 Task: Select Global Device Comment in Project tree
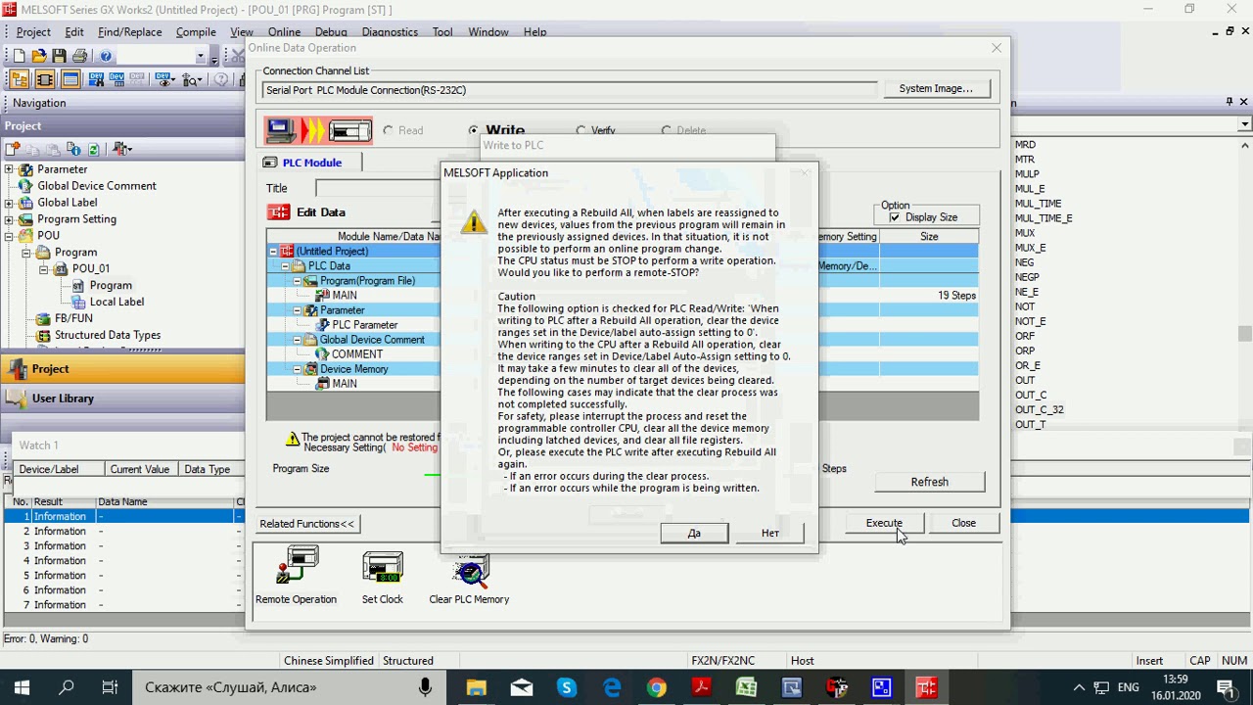(97, 186)
